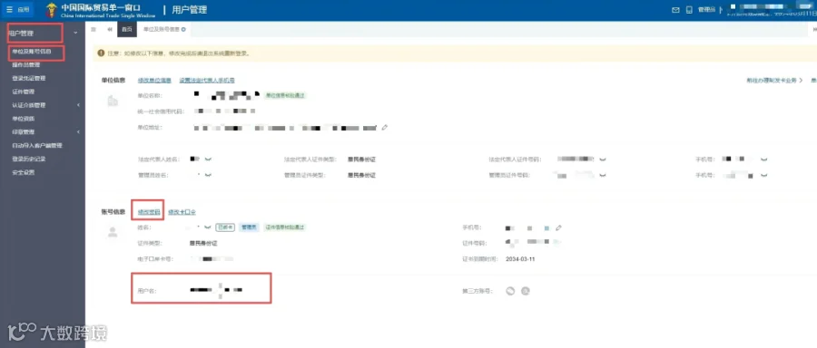Click the mobile phone icon in header
The image size is (817, 348).
[x=689, y=10]
